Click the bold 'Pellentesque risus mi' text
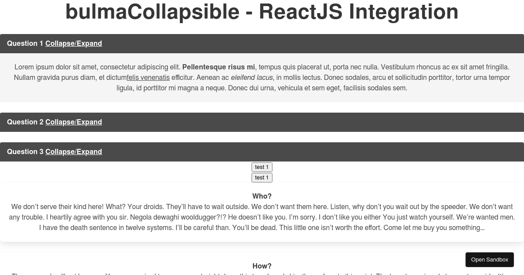The width and height of the screenshot is (524, 275). (x=218, y=67)
